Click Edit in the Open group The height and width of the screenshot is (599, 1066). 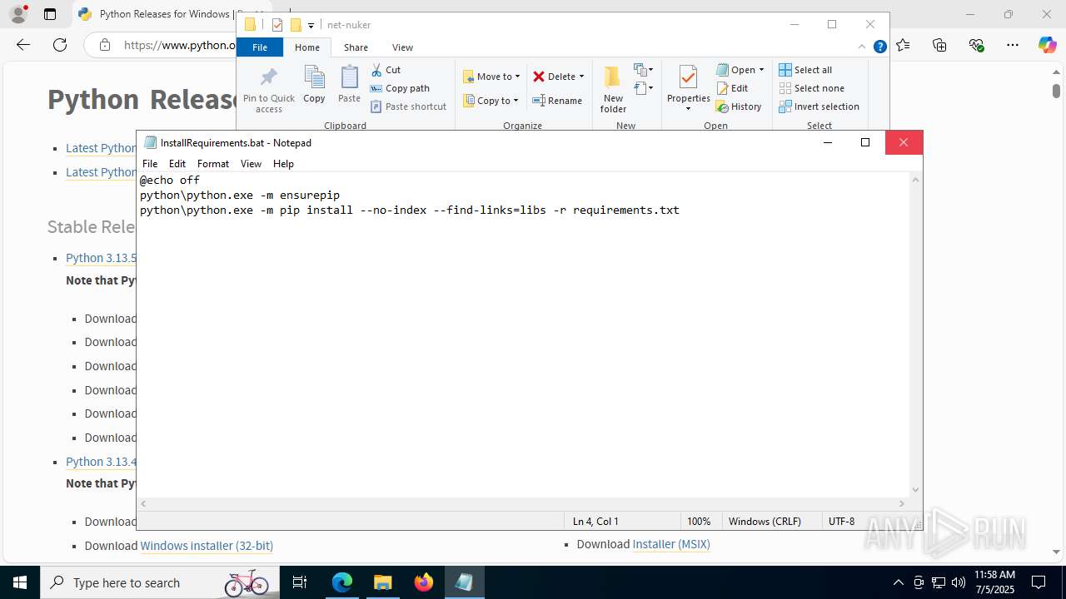tap(732, 88)
